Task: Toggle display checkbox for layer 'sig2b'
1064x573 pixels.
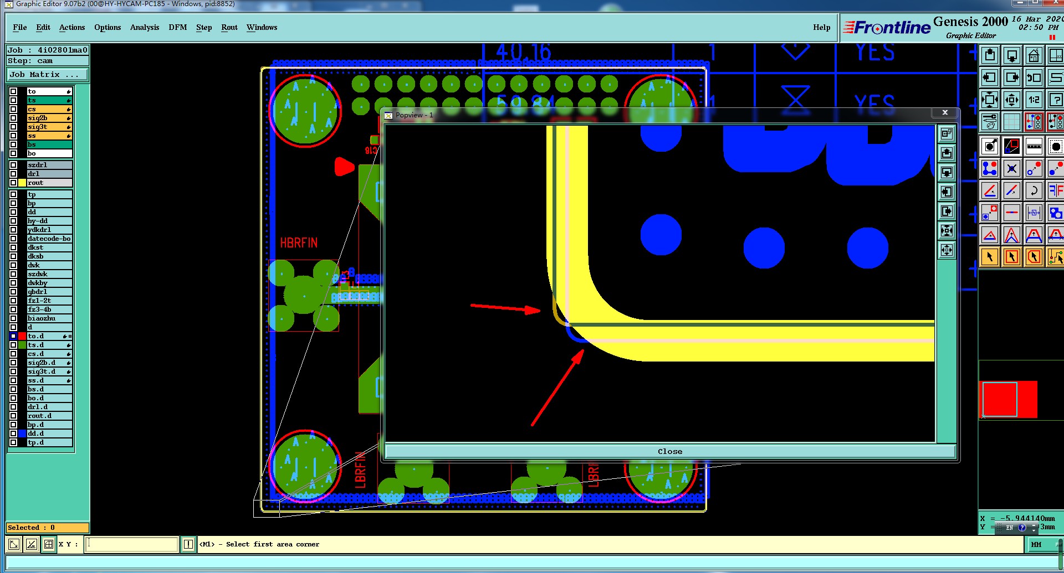Action: (x=13, y=118)
